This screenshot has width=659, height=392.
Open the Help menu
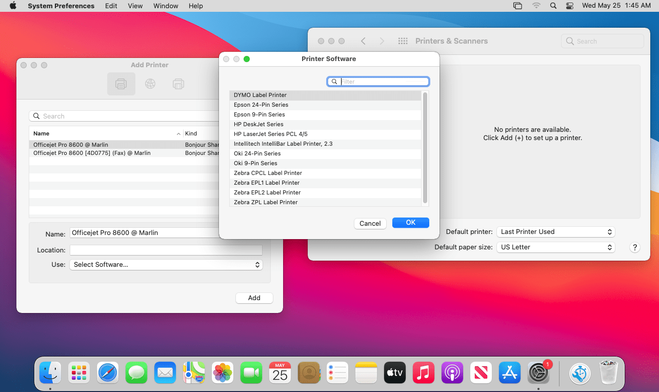tap(196, 6)
